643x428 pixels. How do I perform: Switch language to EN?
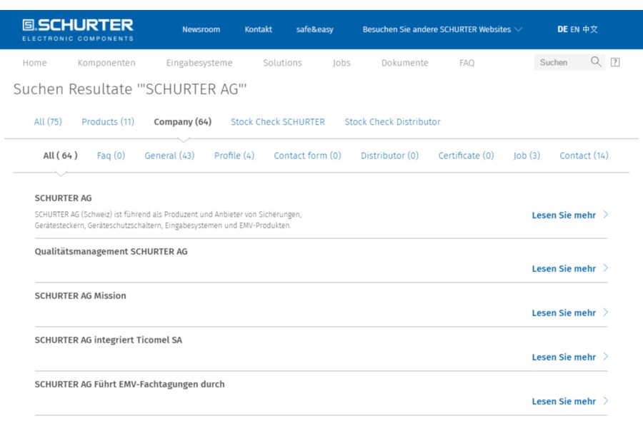575,29
